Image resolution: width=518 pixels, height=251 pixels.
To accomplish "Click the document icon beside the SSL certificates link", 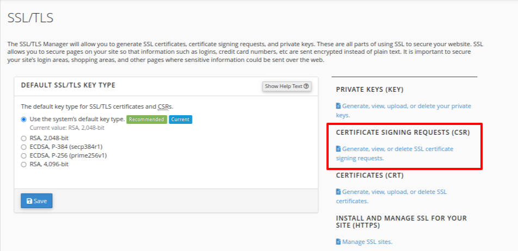I will pyautogui.click(x=338, y=192).
